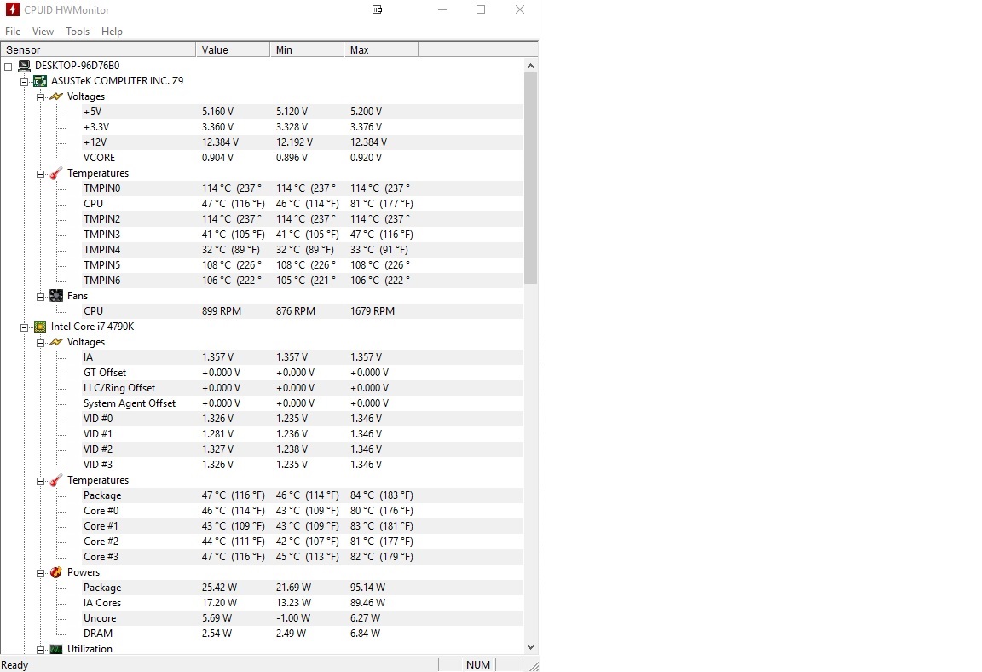Select the System Agent Offset row
The height and width of the screenshot is (672, 982).
(303, 403)
